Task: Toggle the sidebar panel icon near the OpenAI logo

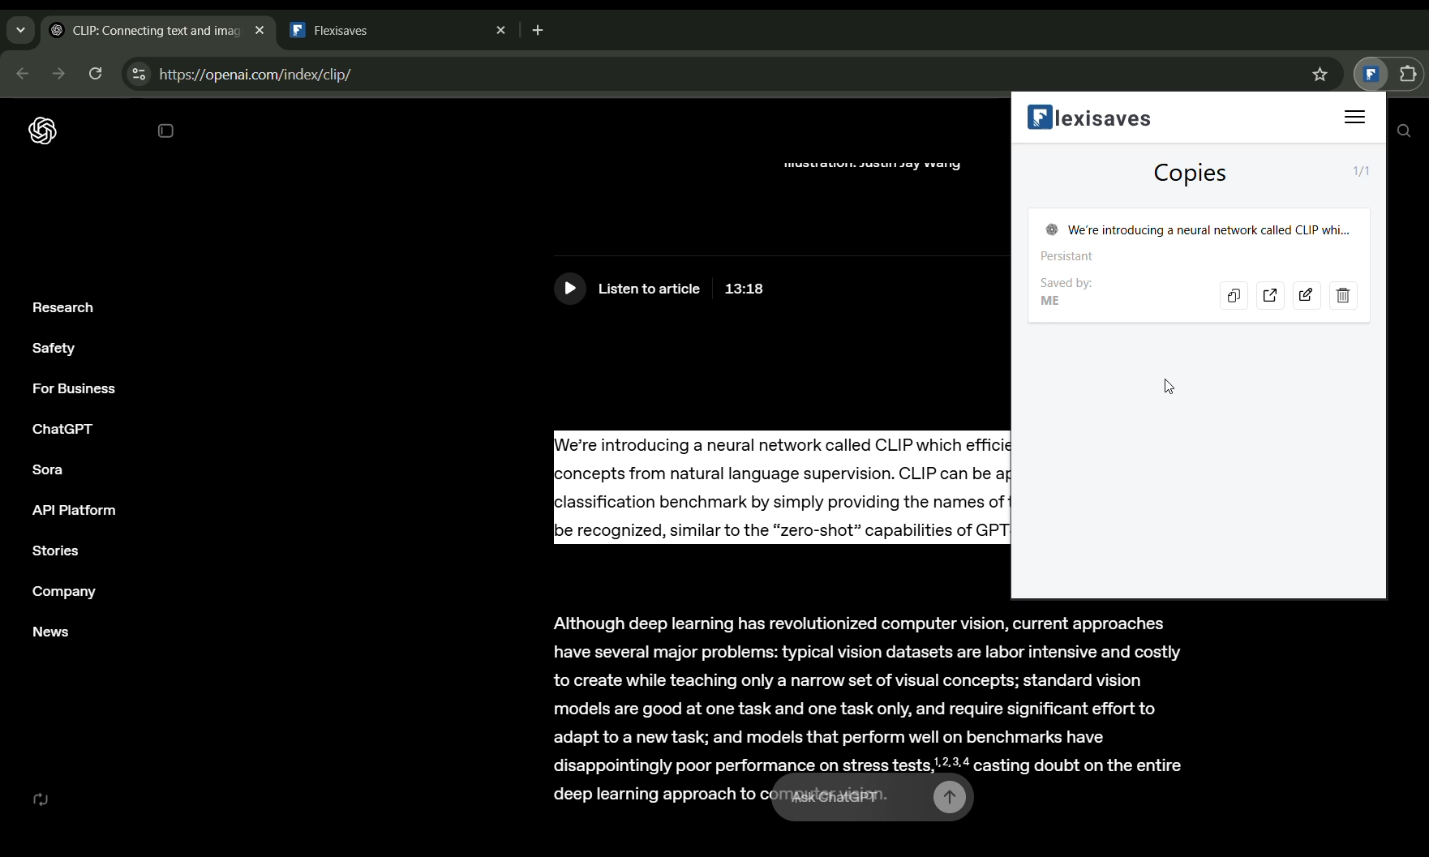Action: pyautogui.click(x=165, y=131)
